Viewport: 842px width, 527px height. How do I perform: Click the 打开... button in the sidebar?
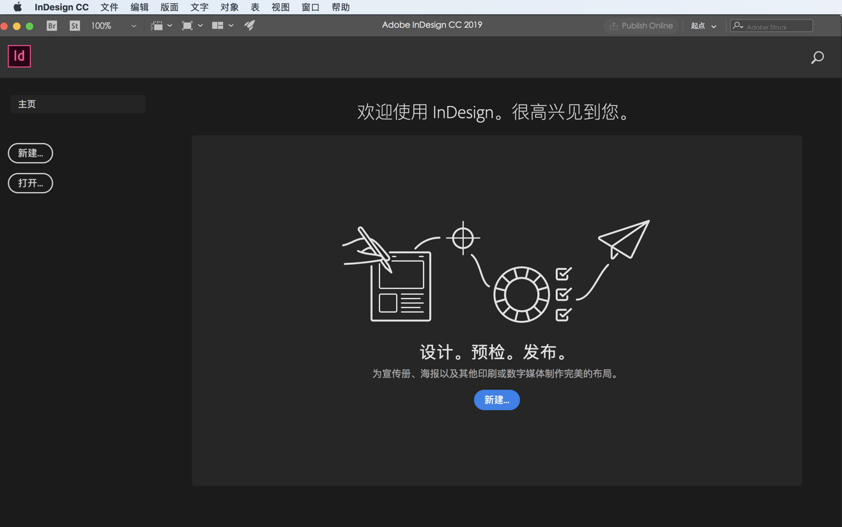pyautogui.click(x=31, y=183)
